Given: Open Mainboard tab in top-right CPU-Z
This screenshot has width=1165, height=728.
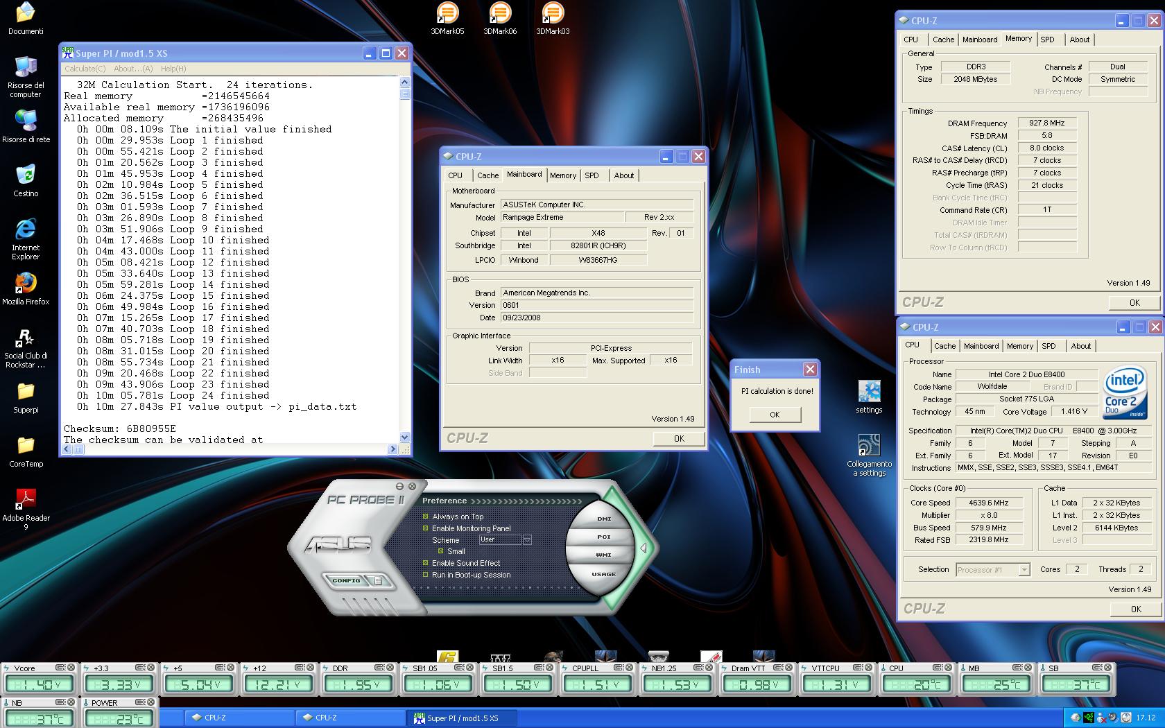Looking at the screenshot, I should 980,40.
